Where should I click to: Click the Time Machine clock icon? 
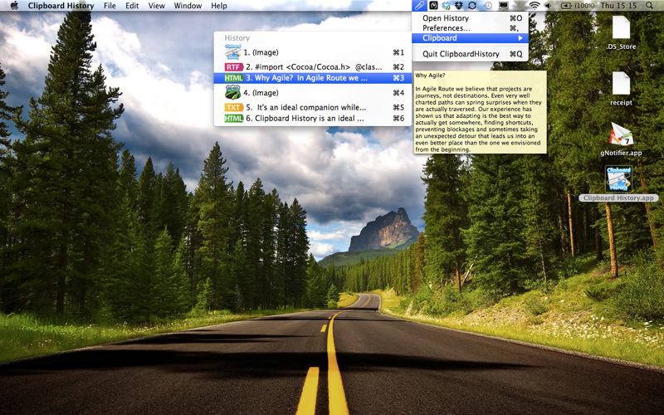488,6
